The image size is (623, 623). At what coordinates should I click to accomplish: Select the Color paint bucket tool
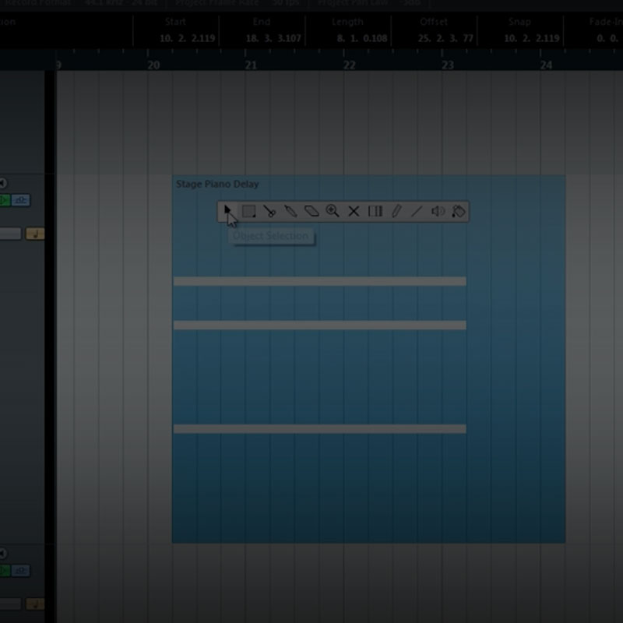(459, 211)
